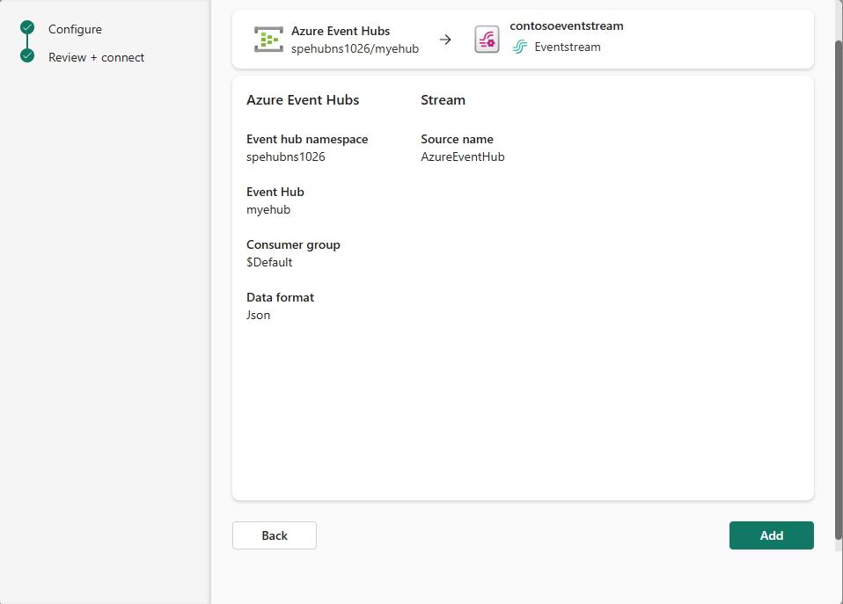843x604 pixels.
Task: Click the Azure Event Hubs section heading
Action: pos(303,100)
